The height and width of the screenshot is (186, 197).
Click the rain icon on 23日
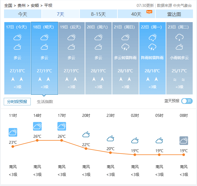[x=179, y=37]
